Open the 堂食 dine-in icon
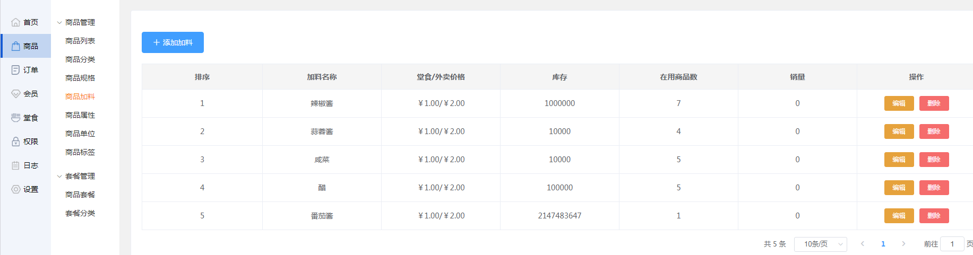The image size is (973, 255). 16,118
